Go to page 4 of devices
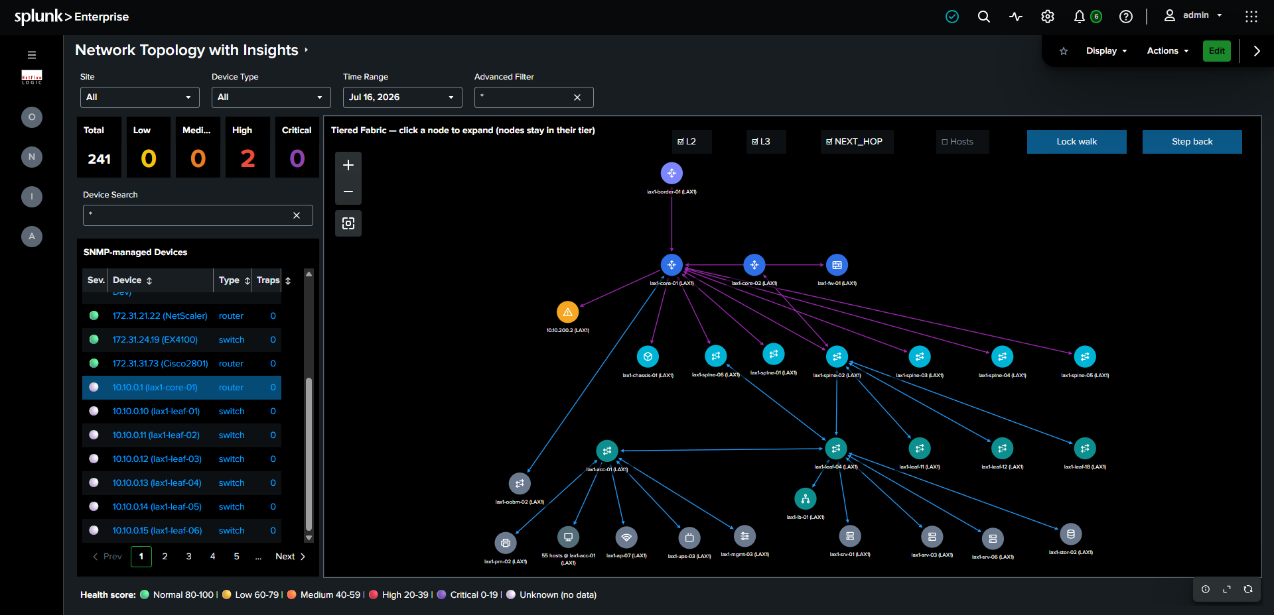 click(213, 557)
